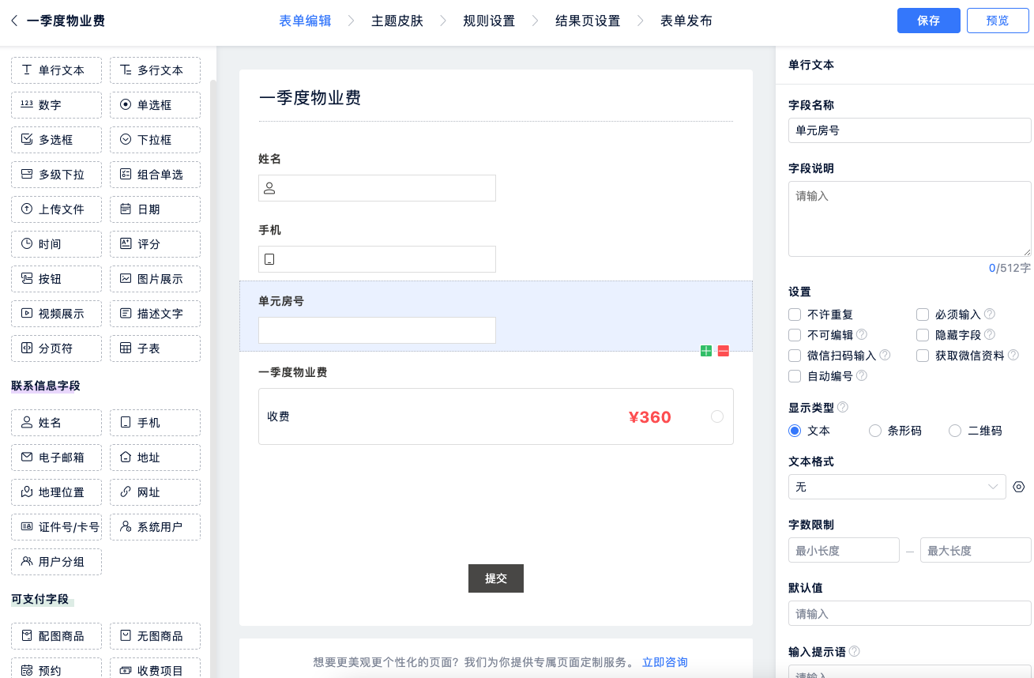
Task: Open the 立即咨询 link
Action: (x=664, y=662)
